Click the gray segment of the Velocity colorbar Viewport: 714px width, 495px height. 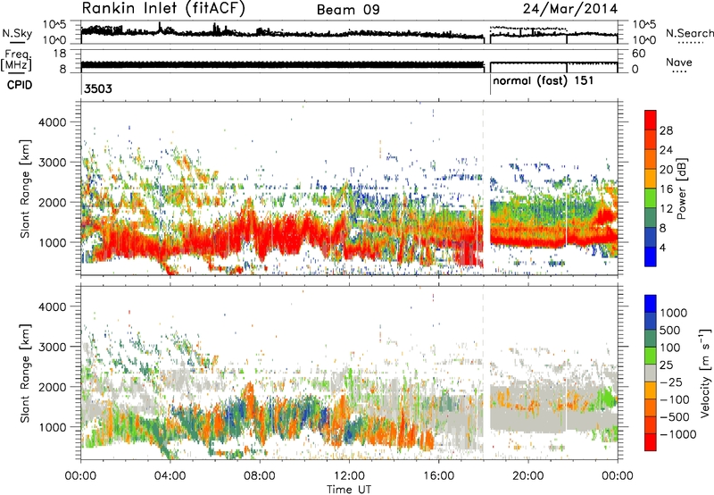click(x=651, y=373)
